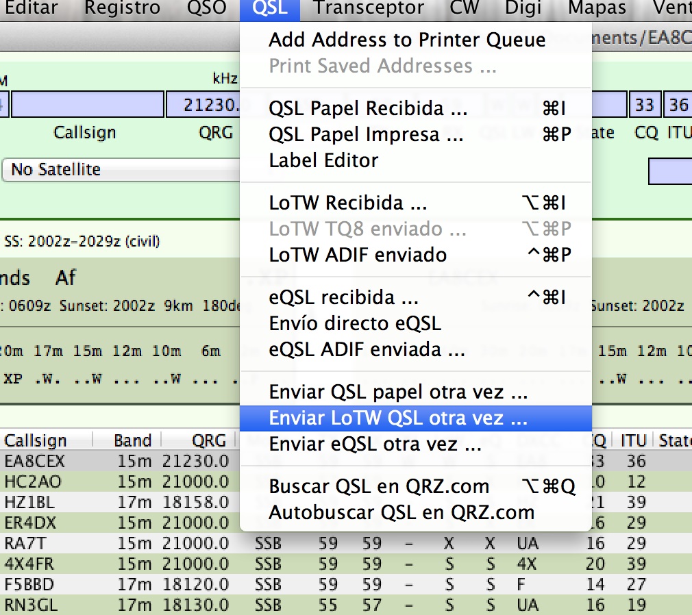This screenshot has height=615, width=692.
Task: Select Buscar QSL en QRZ.com
Action: [416, 487]
